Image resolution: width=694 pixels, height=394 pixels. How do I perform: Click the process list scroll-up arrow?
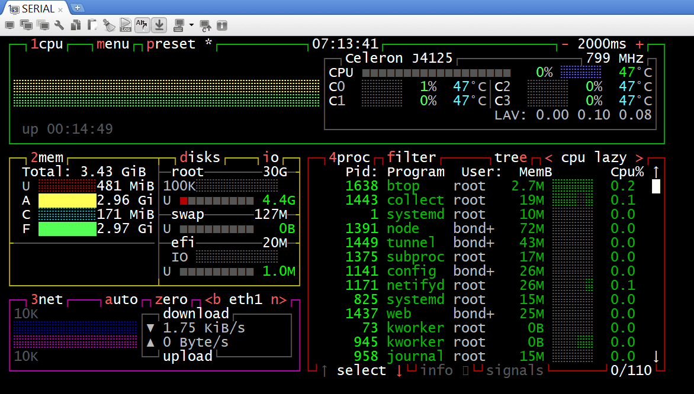[656, 172]
